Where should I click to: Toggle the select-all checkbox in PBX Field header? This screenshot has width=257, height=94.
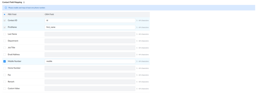[5, 14]
